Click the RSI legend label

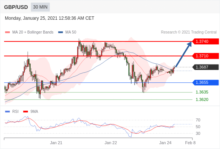coord(15,112)
